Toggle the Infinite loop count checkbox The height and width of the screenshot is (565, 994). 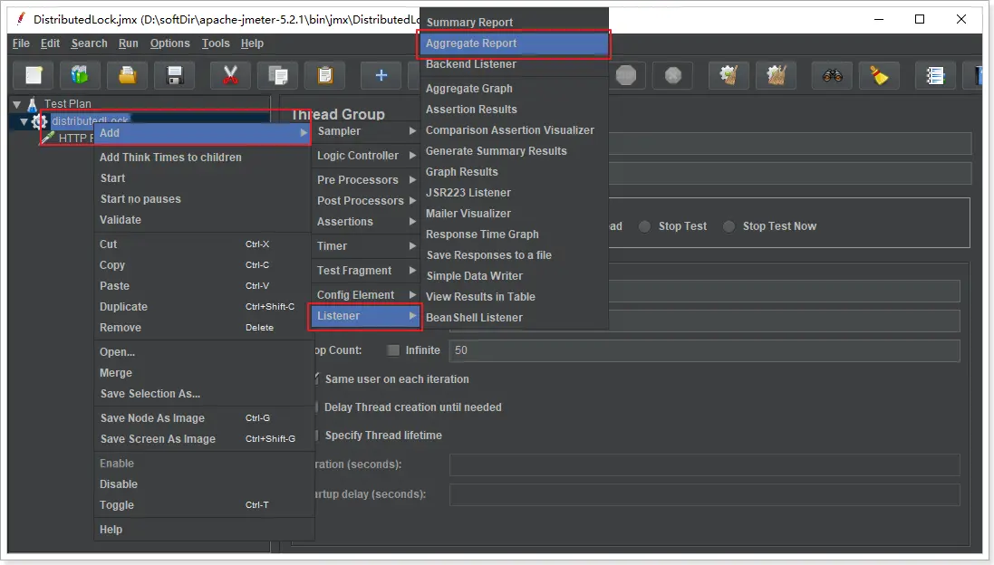[393, 350]
